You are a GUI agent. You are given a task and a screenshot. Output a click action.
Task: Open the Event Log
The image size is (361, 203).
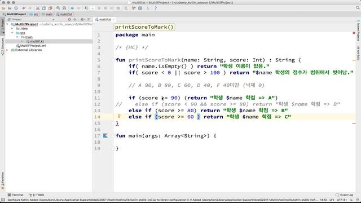click(x=345, y=195)
